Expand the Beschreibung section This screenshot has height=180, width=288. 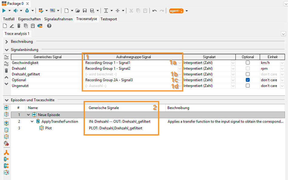tap(7, 42)
